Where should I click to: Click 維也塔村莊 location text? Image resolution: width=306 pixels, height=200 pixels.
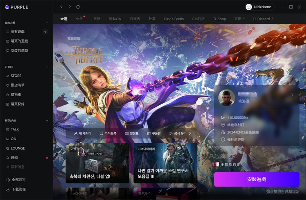235,125
